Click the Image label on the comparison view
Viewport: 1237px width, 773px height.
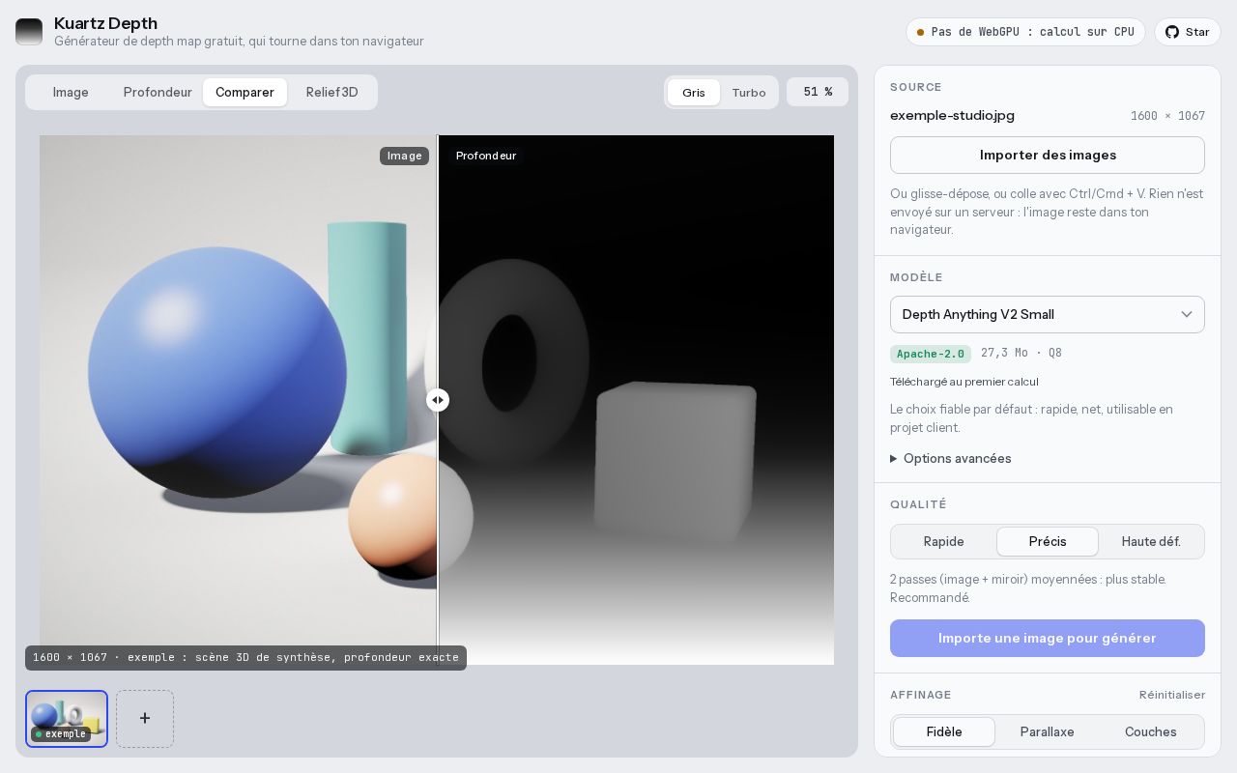pyautogui.click(x=404, y=156)
